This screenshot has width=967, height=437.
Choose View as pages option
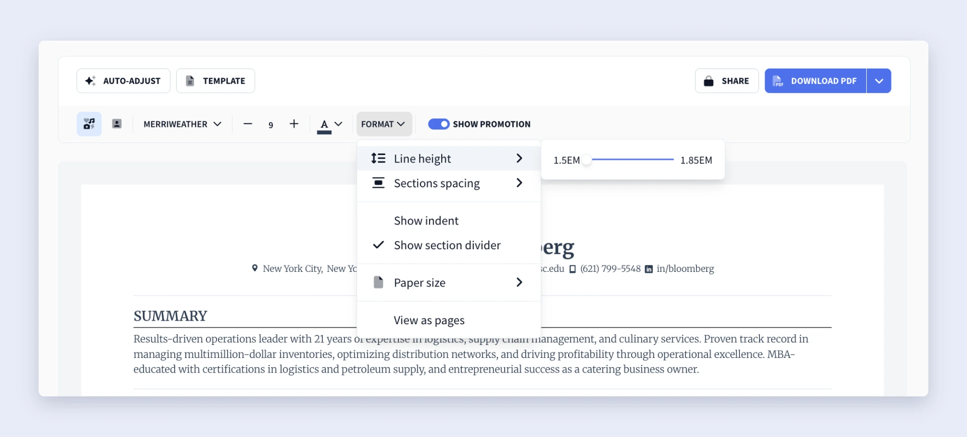pyautogui.click(x=449, y=320)
